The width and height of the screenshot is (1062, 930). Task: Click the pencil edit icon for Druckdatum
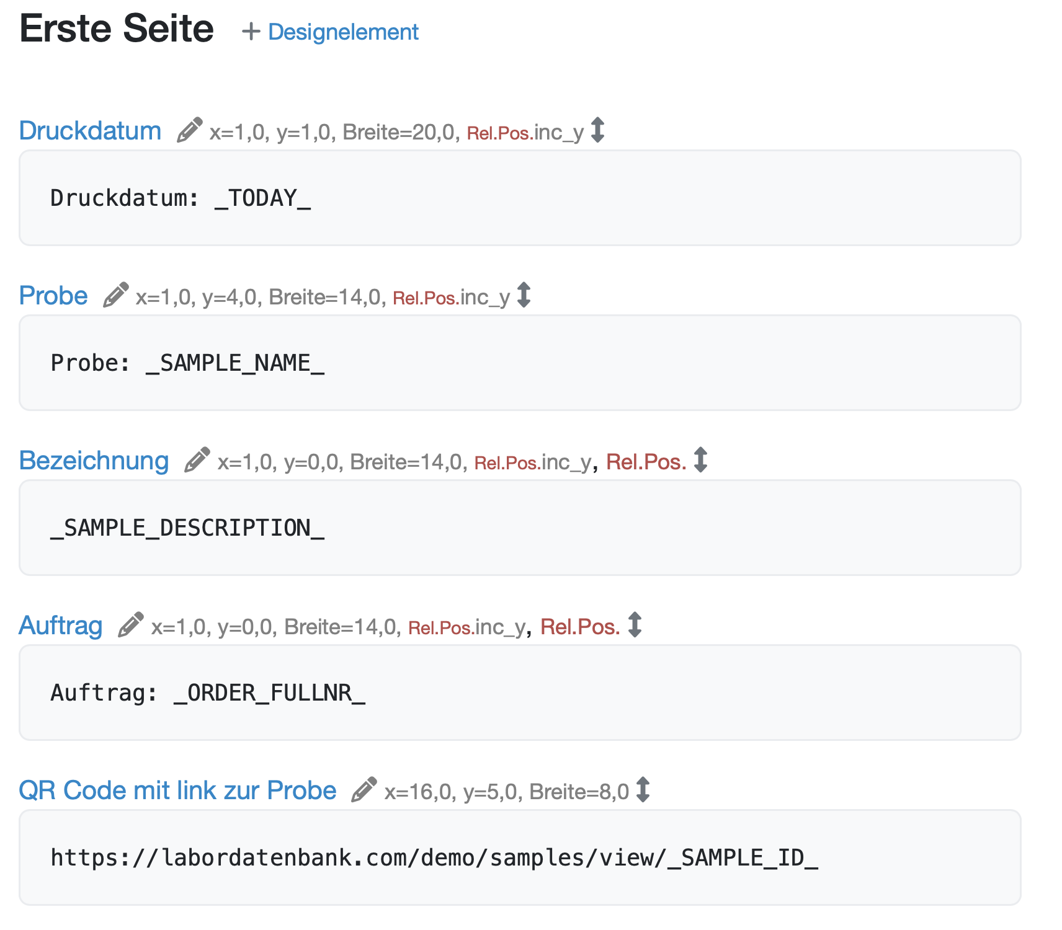[189, 130]
